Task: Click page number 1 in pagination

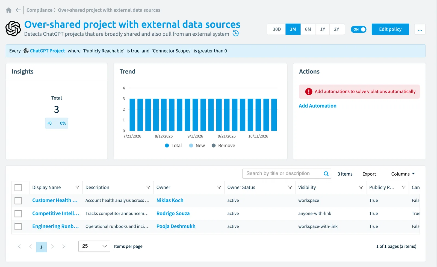Action: coord(41,247)
